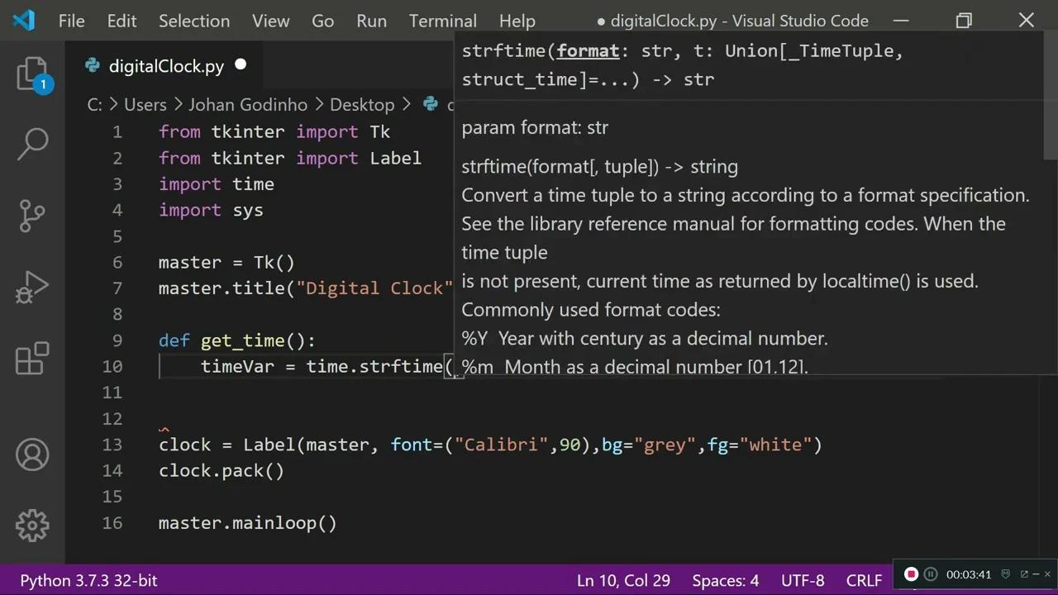The width and height of the screenshot is (1058, 595).
Task: Open the Help menu
Action: [517, 21]
